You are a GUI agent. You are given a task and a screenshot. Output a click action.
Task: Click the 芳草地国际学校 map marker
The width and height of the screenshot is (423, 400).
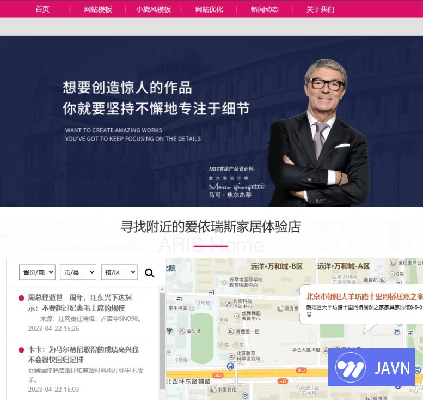[x=224, y=282]
